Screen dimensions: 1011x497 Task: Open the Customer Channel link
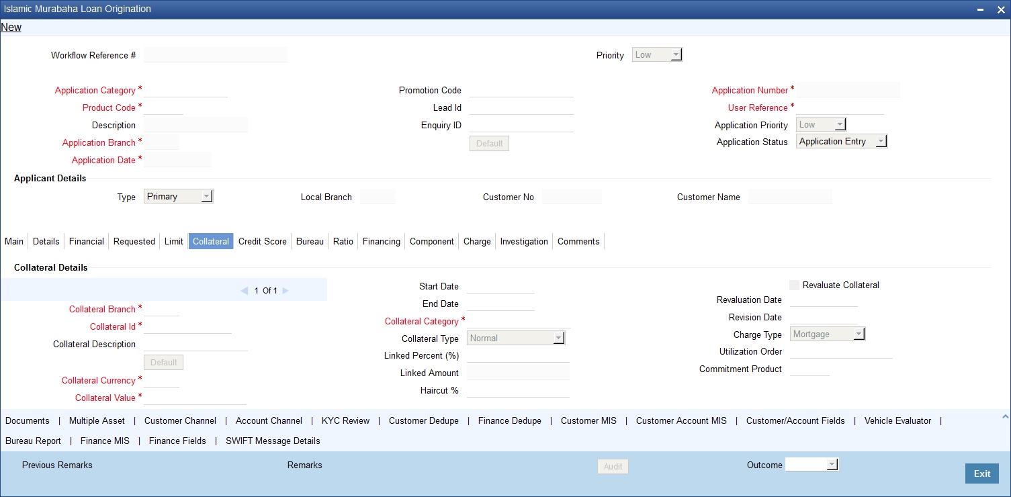(x=180, y=420)
